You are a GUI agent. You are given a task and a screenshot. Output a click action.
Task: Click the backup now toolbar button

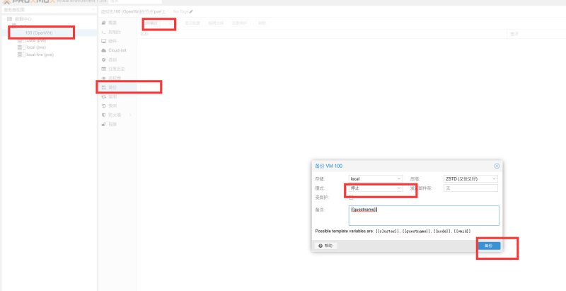click(x=158, y=23)
